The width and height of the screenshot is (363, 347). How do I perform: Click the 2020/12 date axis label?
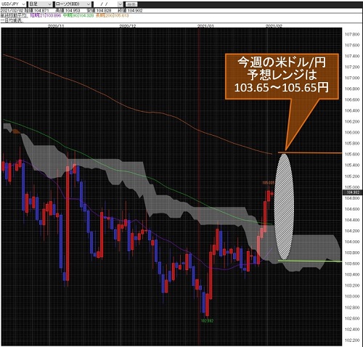pyautogui.click(x=128, y=26)
